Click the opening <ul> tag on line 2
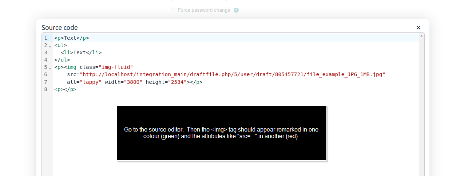Screen dimensions: 476x176 coord(61,45)
